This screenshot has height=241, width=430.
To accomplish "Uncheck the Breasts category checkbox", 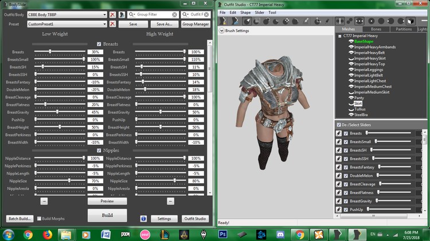I will pyautogui.click(x=99, y=44).
